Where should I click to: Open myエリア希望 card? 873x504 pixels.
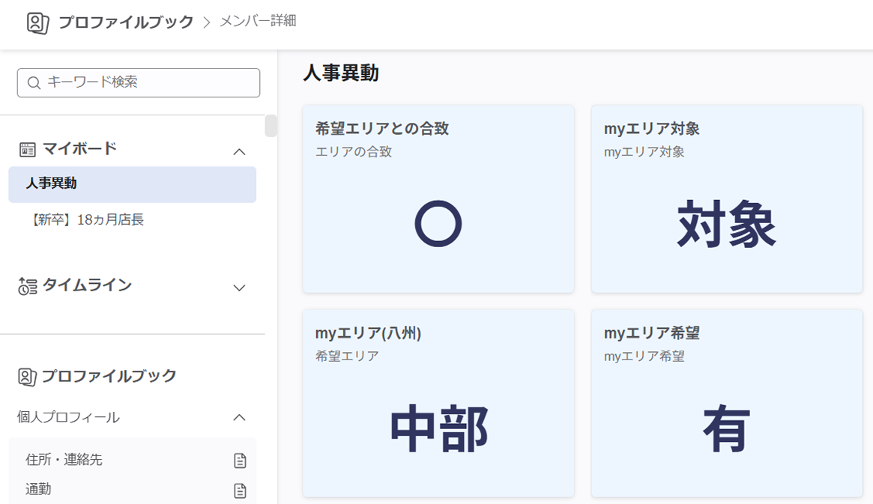(727, 404)
